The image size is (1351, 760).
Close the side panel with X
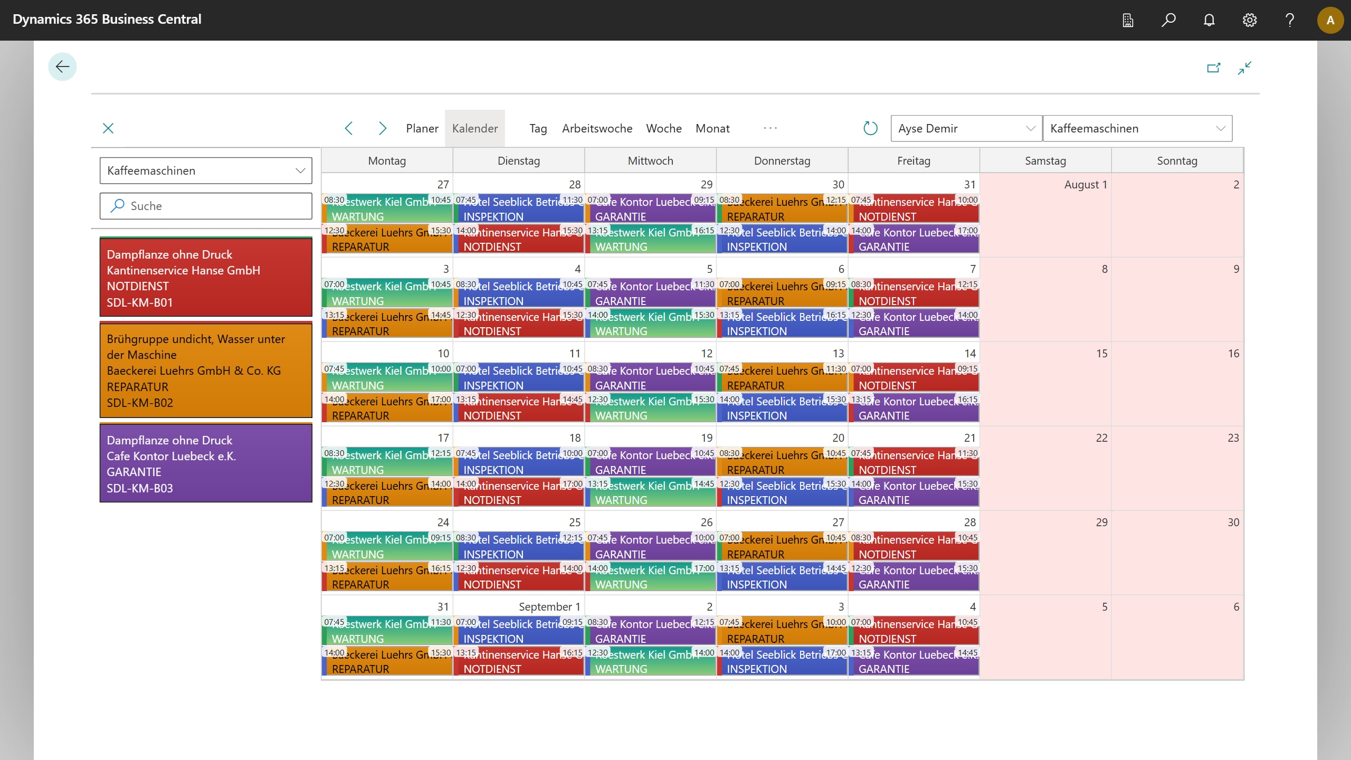coord(108,128)
